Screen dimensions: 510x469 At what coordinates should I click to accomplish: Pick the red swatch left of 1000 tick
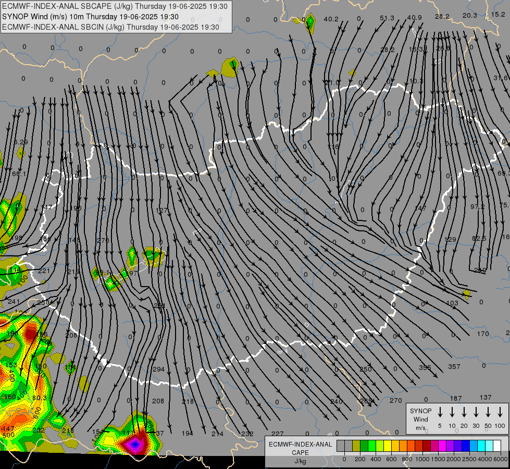coord(419,446)
